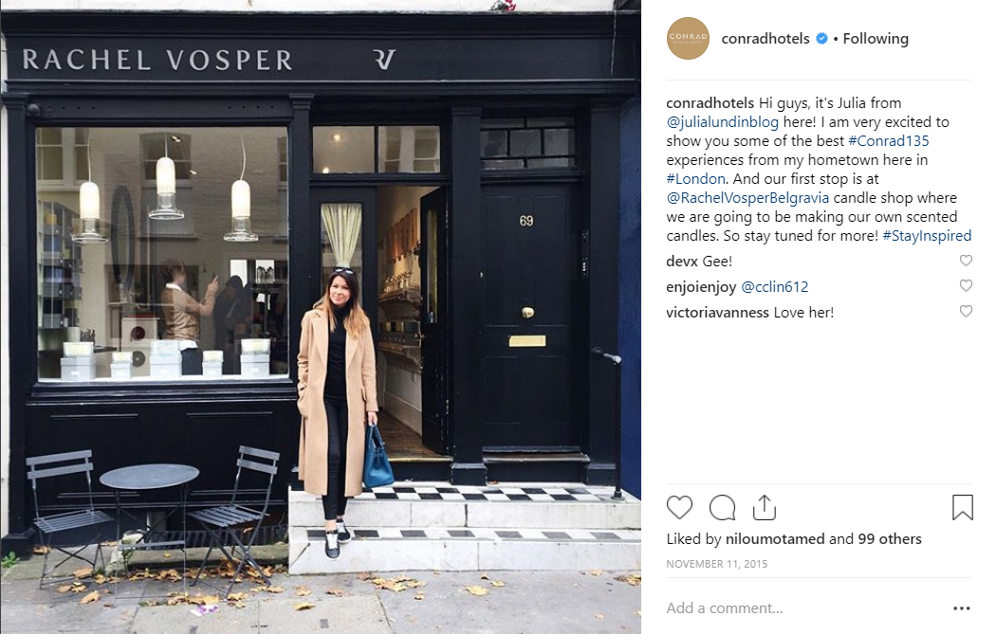Open the conradhotels profile from header
Screen dimensions: 996x634
(765, 39)
